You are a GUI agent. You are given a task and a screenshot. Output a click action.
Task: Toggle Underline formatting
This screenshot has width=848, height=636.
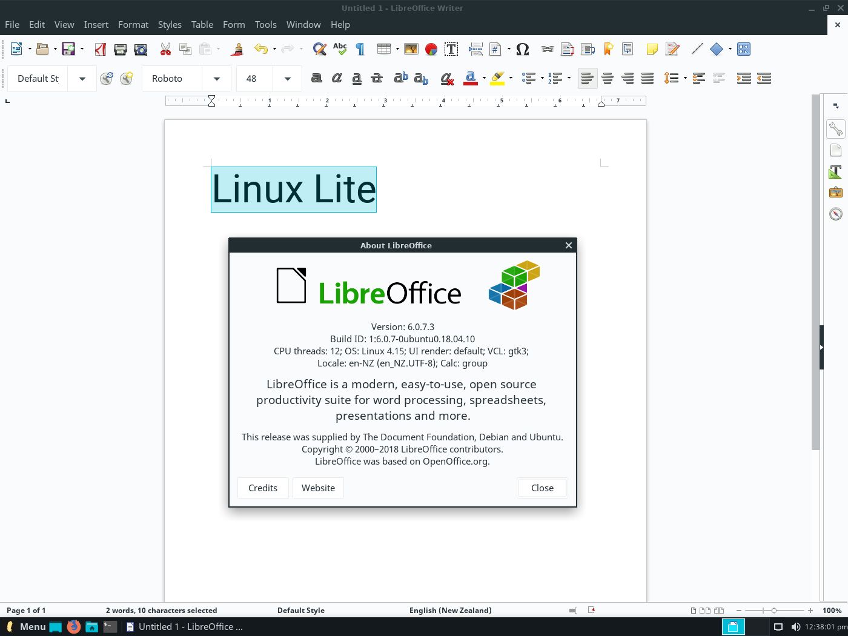coord(357,78)
